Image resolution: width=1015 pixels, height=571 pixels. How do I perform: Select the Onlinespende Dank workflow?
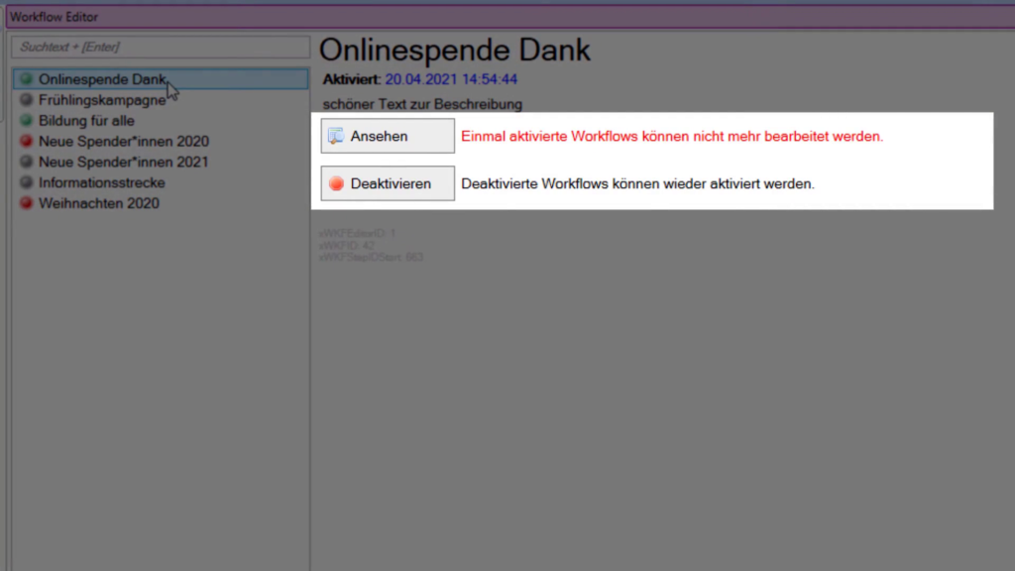161,79
